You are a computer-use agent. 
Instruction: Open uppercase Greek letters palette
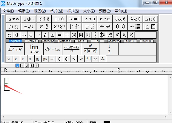tap(150, 19)
